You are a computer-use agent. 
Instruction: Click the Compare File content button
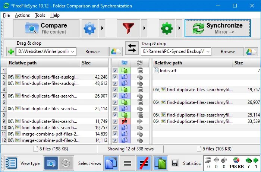pos(46,28)
